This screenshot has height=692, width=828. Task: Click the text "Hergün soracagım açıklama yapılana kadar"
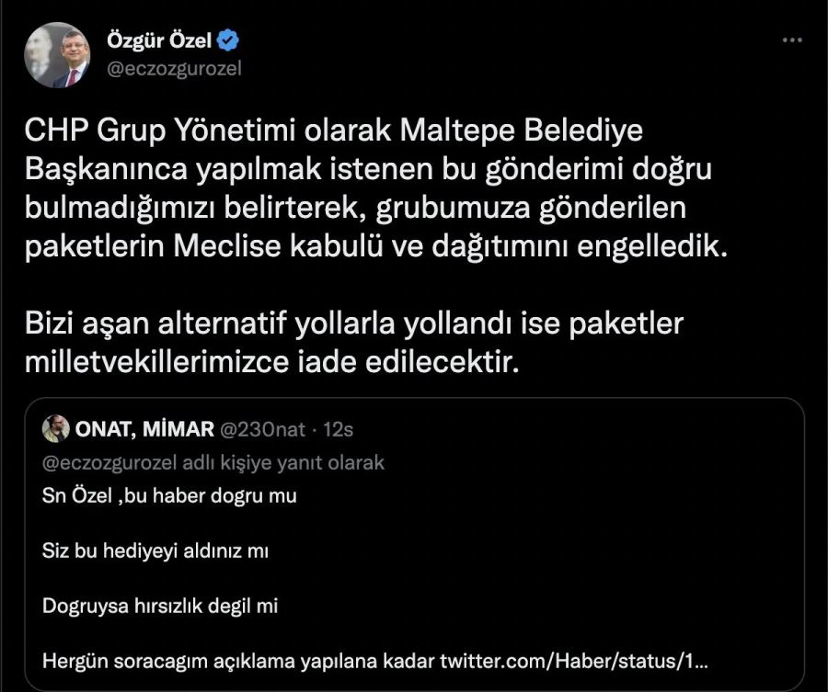click(x=239, y=661)
